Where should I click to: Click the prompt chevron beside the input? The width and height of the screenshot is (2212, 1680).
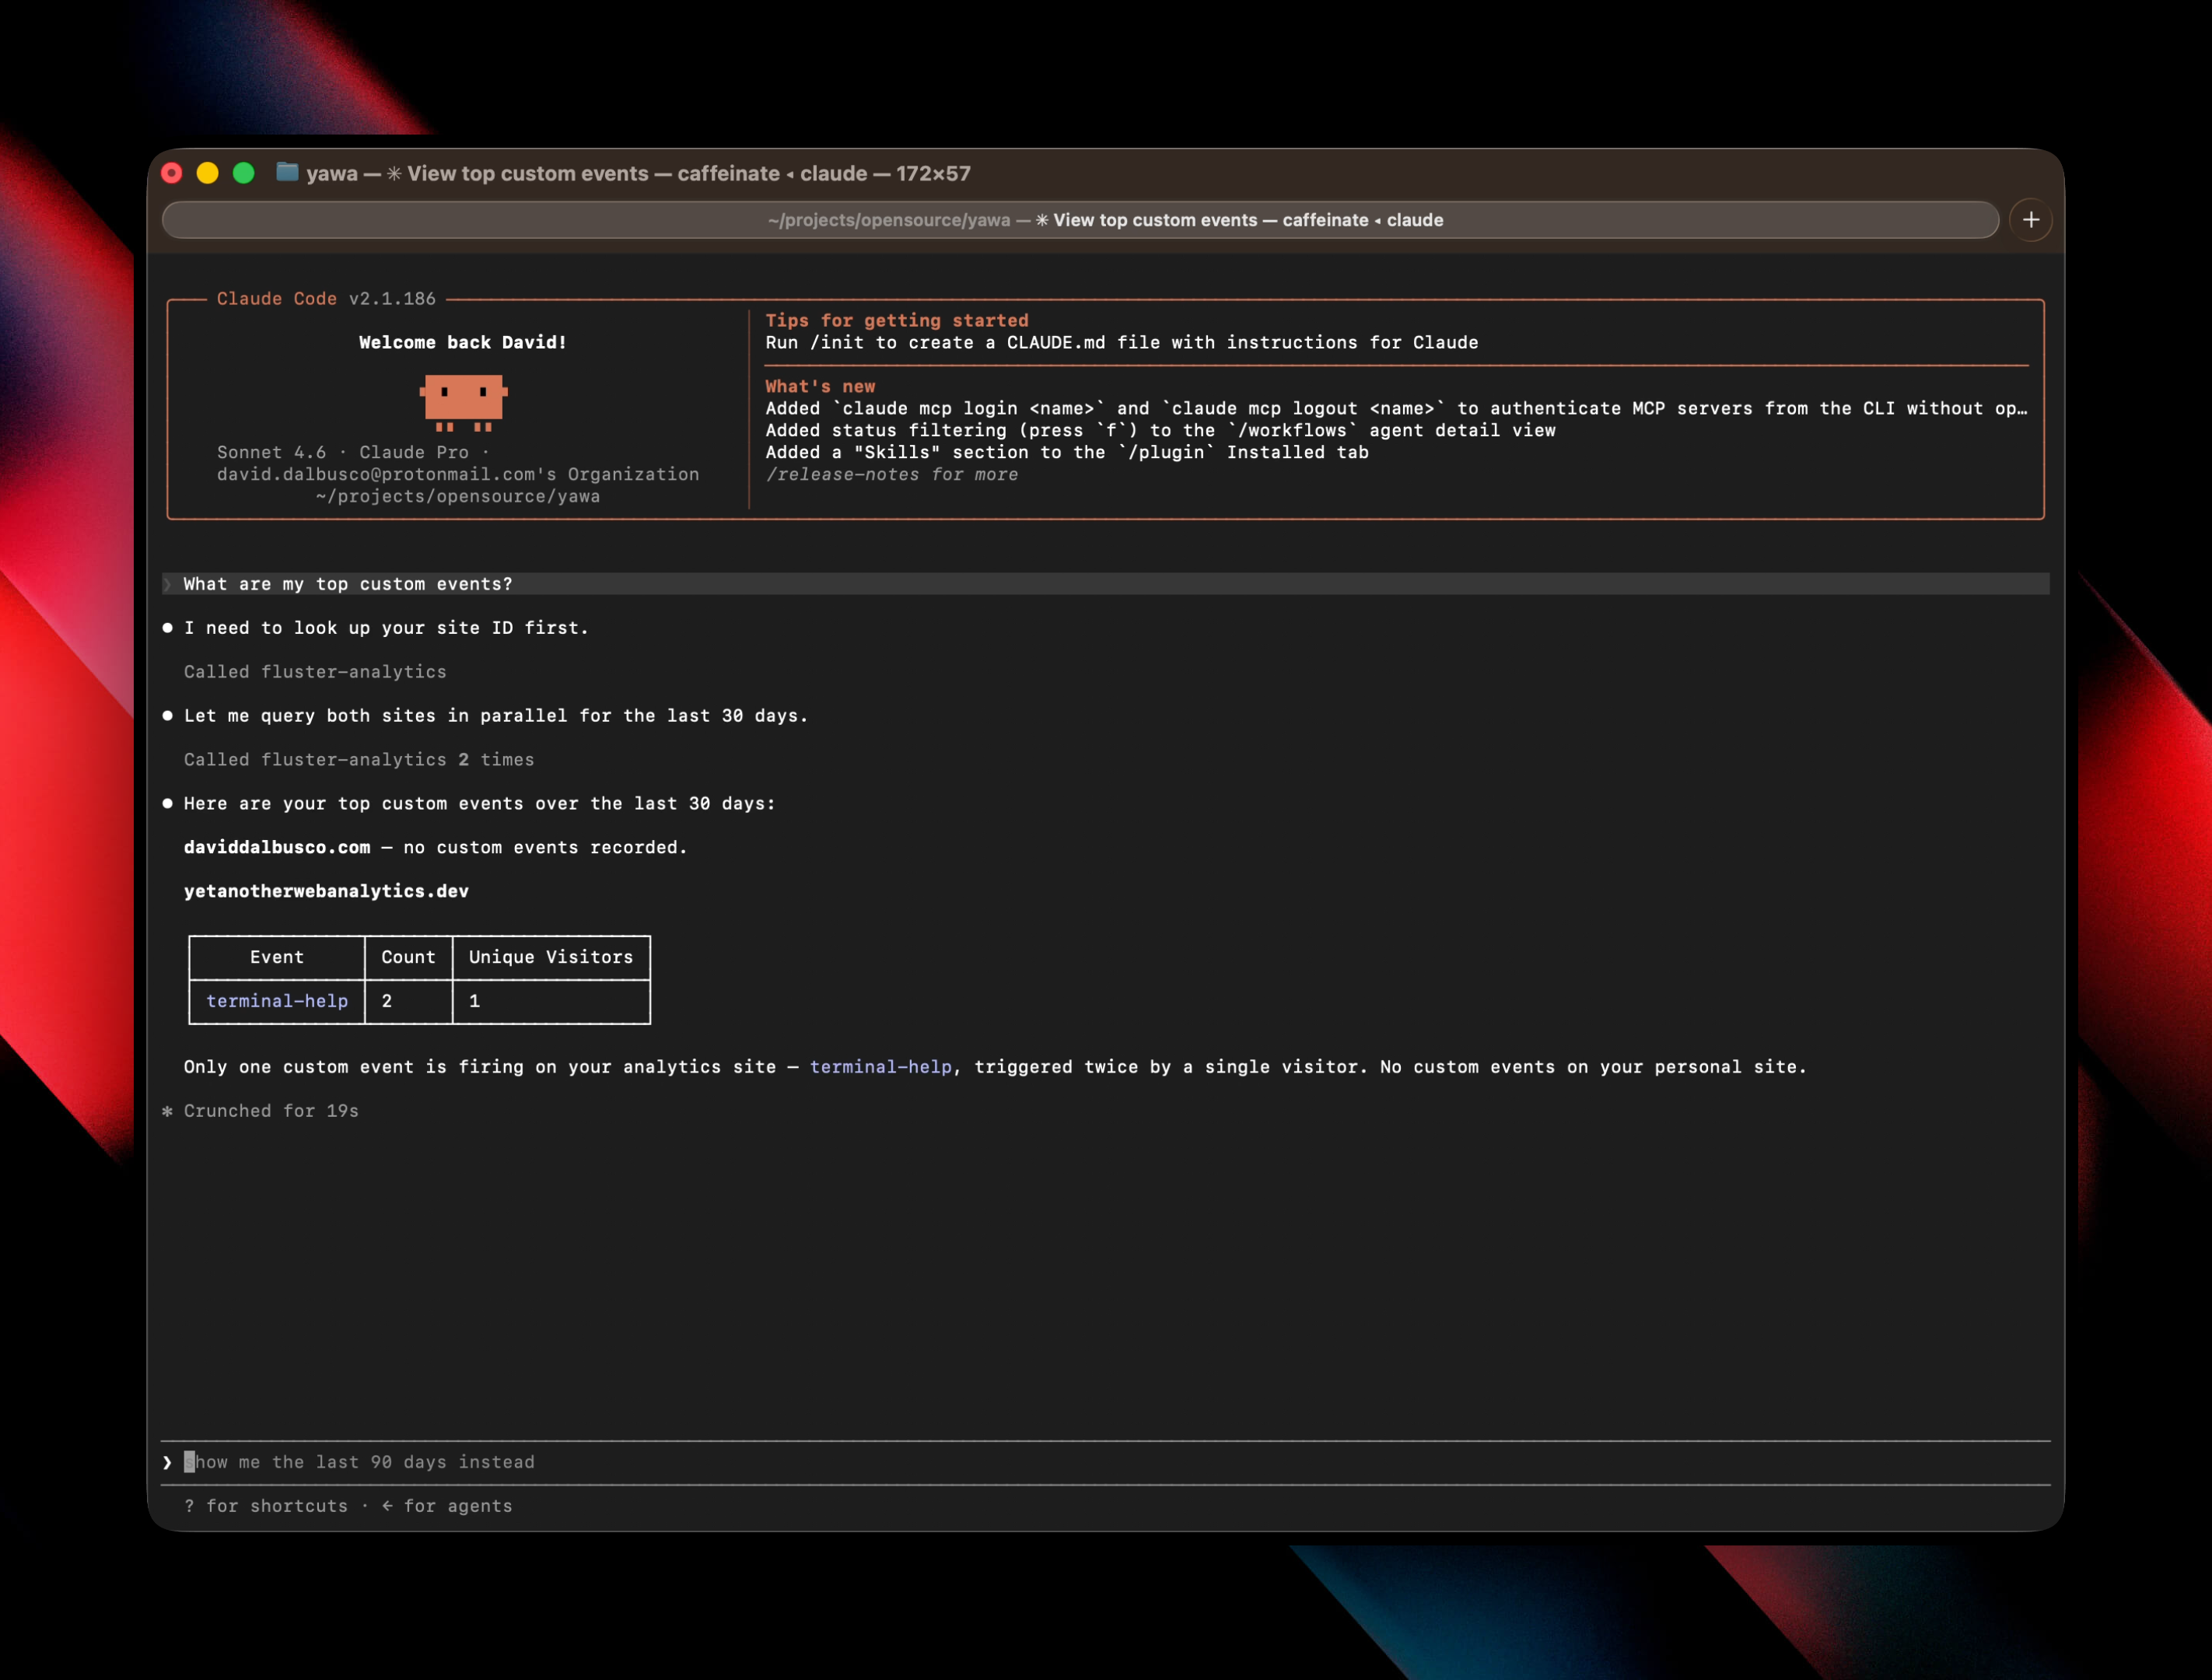coord(167,1462)
